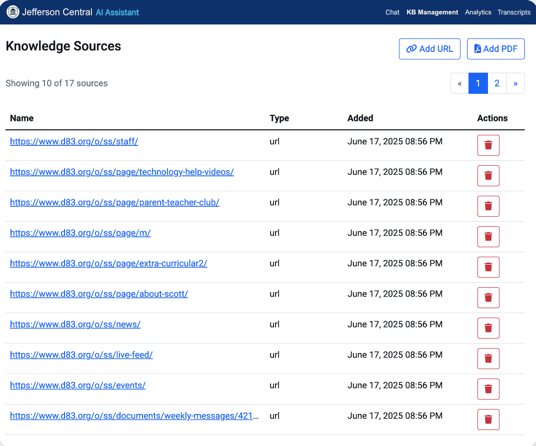The image size is (536, 446).
Task: Click the Actions column header
Action: (492, 118)
